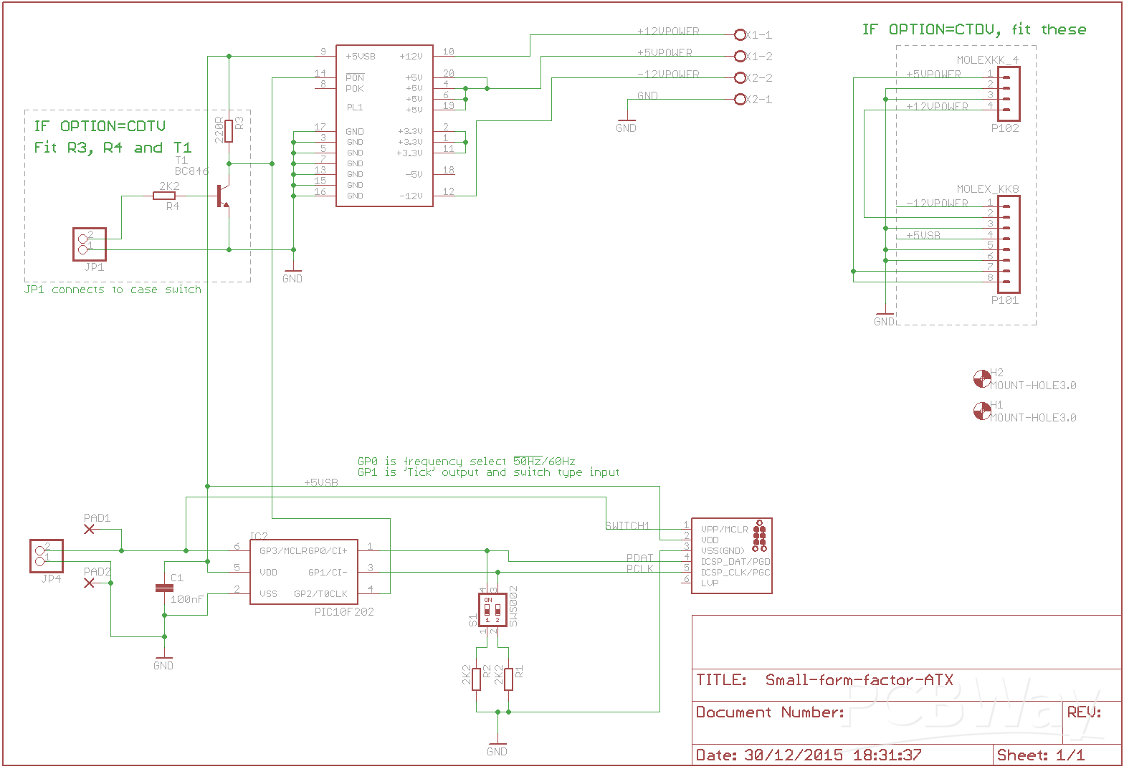
Task: Click the X1-1 terminal circle
Action: tap(740, 34)
